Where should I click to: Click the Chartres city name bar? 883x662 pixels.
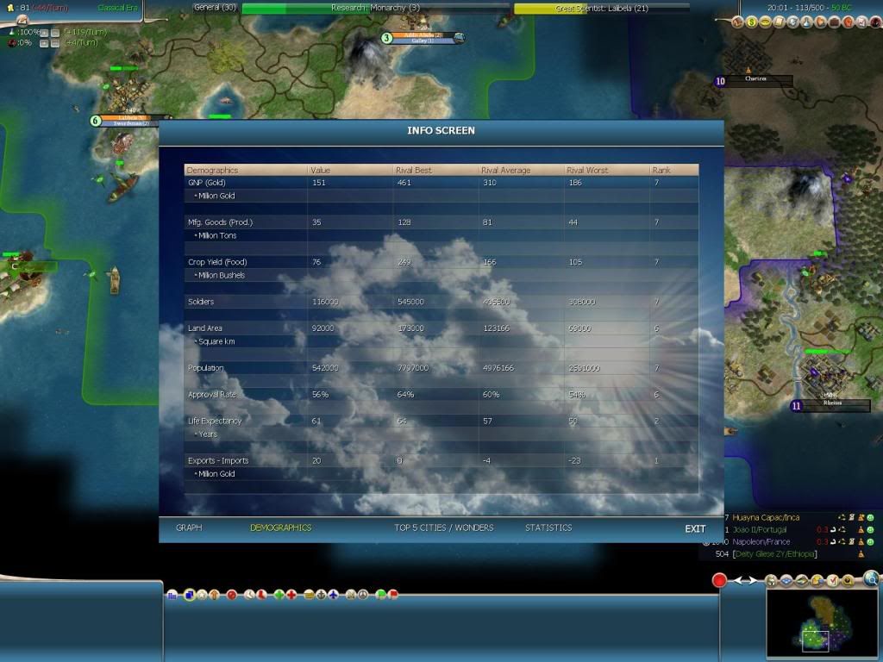click(755, 80)
